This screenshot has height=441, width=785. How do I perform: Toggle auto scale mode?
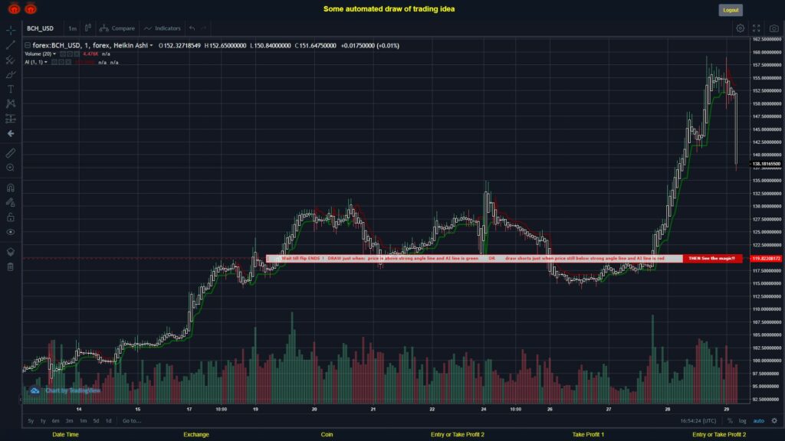[758, 421]
